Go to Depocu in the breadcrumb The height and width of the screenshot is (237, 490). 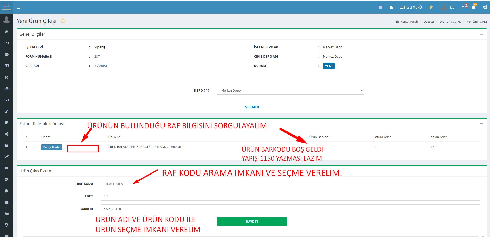pyautogui.click(x=428, y=22)
